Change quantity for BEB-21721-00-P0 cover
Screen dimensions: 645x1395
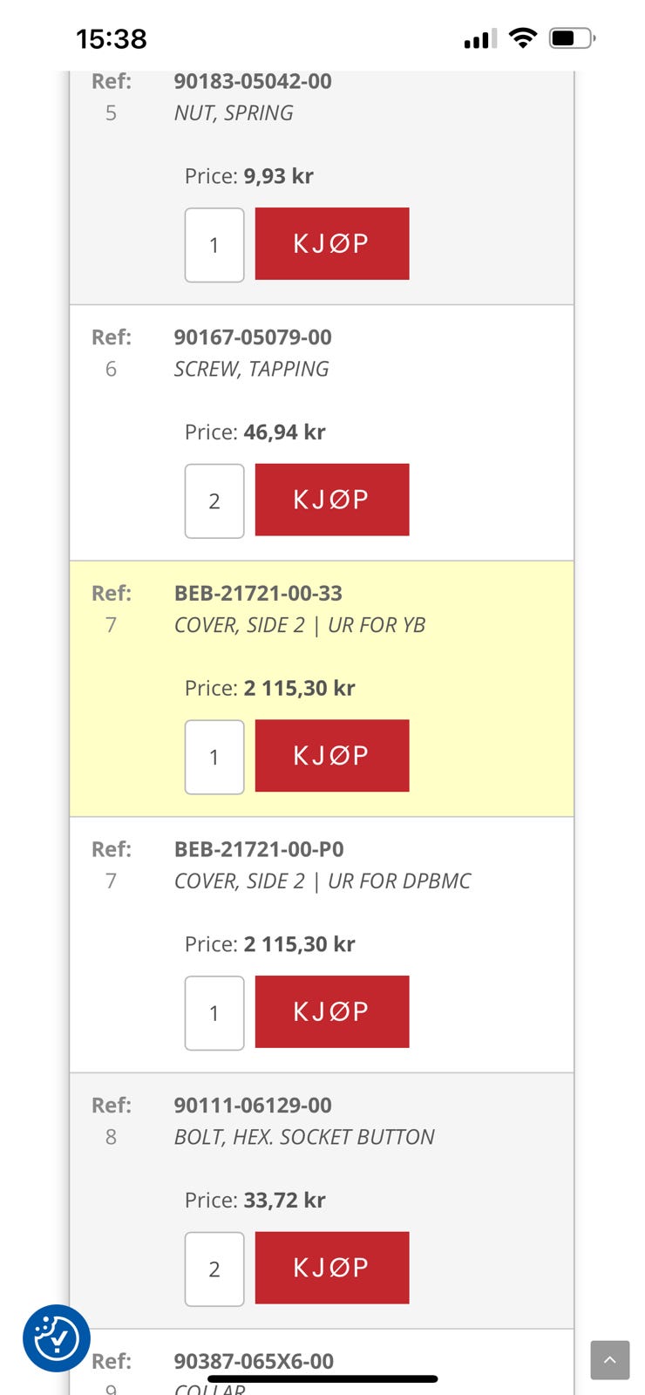[214, 1013]
